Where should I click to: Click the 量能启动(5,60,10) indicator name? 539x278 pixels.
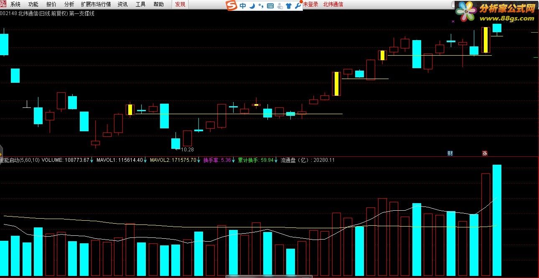[x=20, y=160]
